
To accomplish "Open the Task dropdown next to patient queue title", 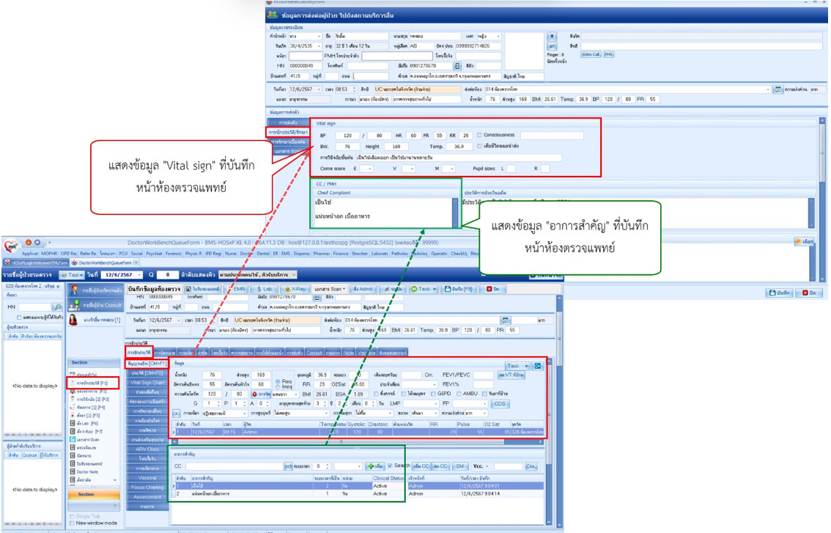I will (x=72, y=275).
